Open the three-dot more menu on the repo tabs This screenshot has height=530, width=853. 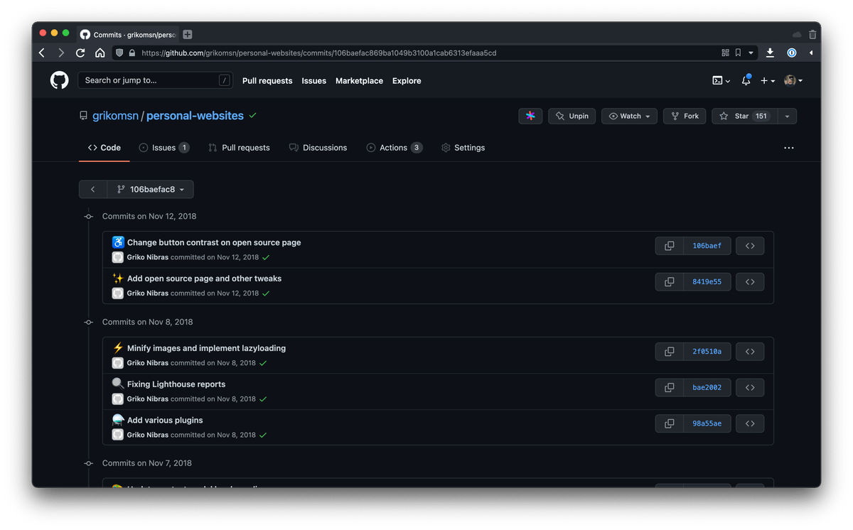tap(788, 148)
